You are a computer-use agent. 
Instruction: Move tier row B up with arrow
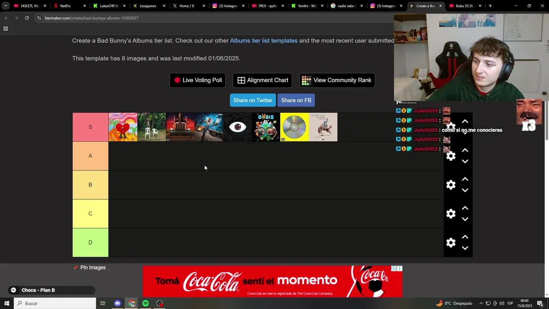pos(465,179)
